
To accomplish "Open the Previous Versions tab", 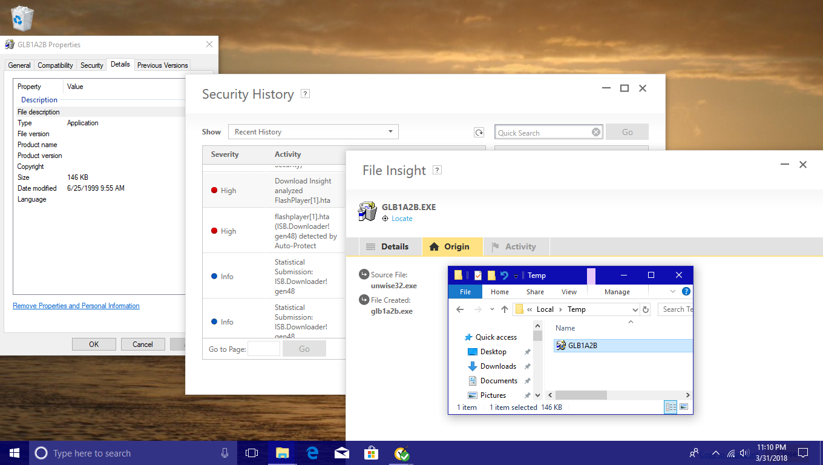I will (163, 65).
